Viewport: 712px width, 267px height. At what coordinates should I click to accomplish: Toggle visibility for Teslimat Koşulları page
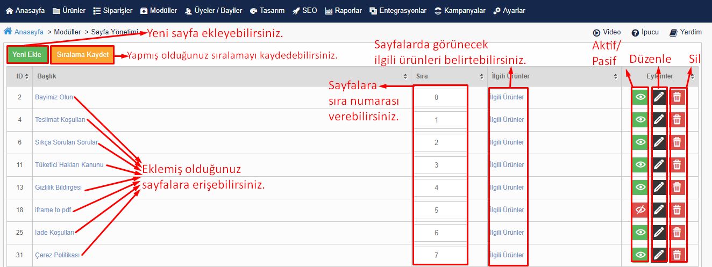(x=640, y=120)
